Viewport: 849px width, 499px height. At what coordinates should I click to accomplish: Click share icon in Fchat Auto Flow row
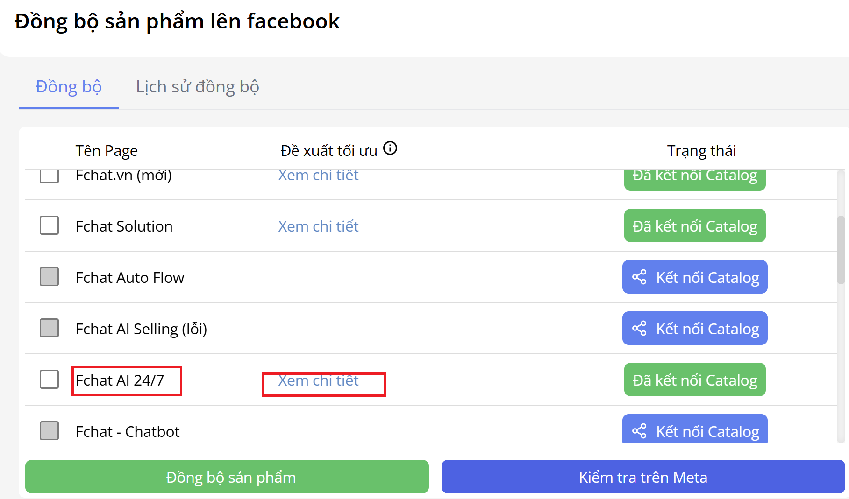(639, 277)
